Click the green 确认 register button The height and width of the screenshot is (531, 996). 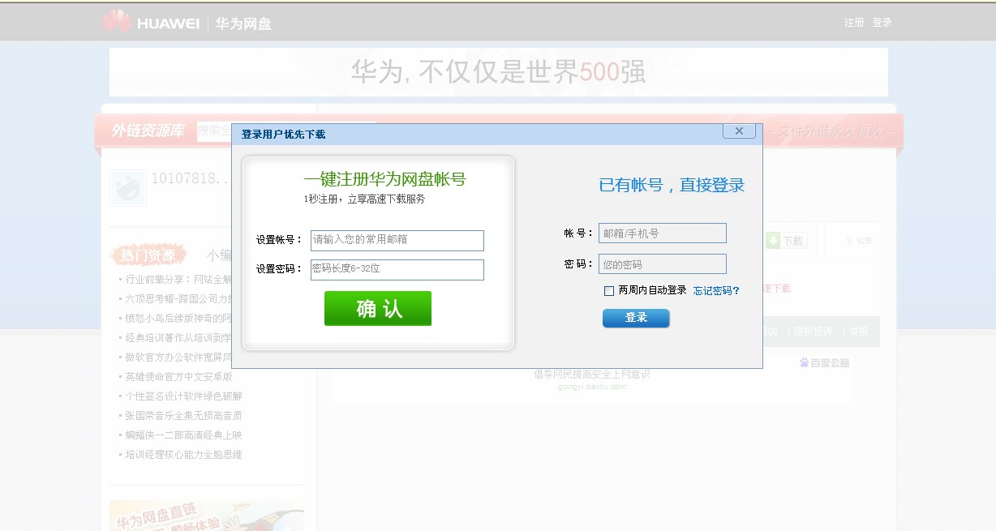[378, 309]
